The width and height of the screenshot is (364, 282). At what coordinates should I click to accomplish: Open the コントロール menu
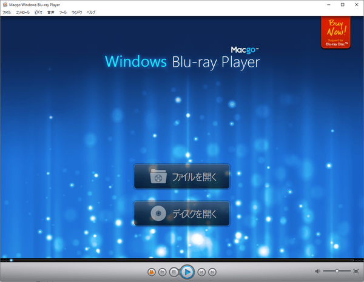click(22, 12)
